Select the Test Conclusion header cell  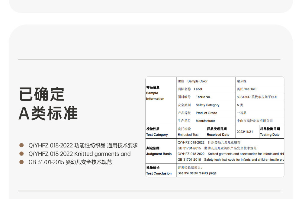(161, 171)
